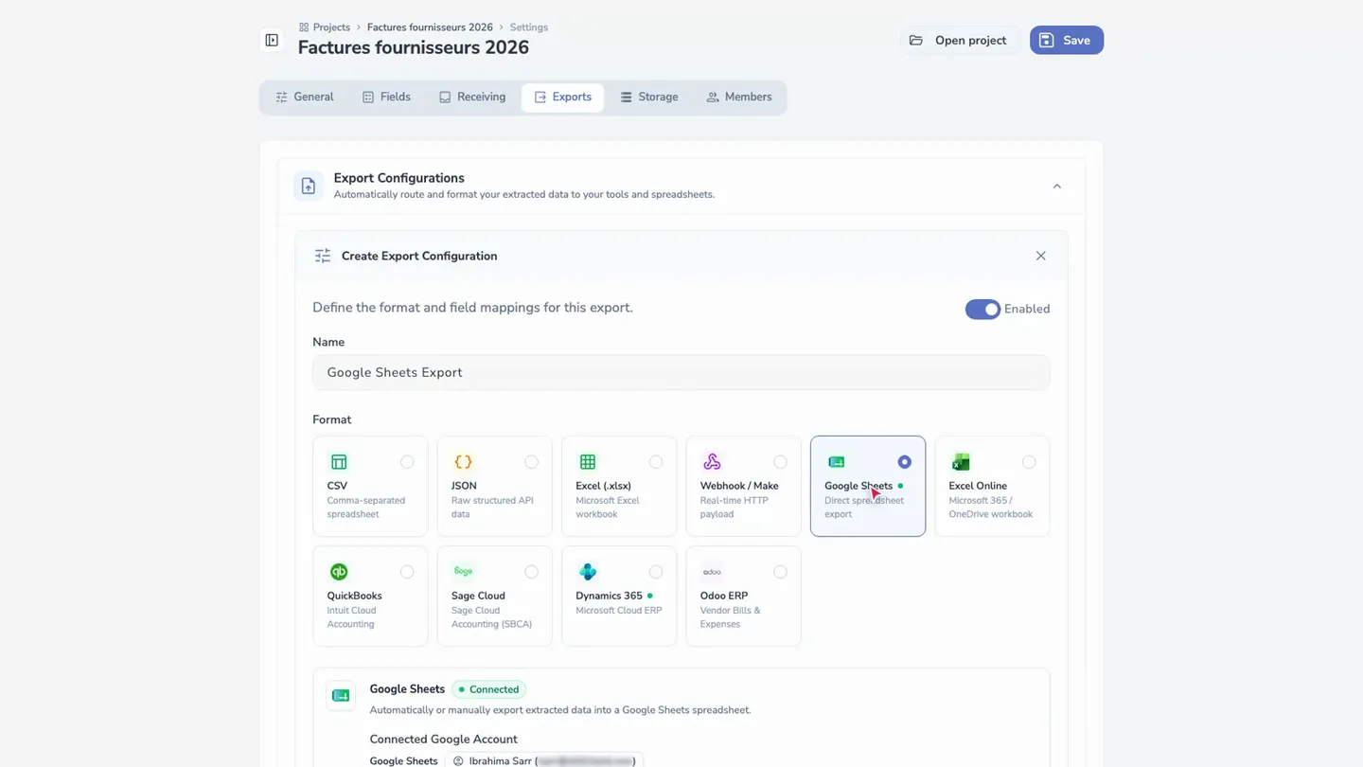Select the Odoo ERP radio button
This screenshot has width=1363, height=767.
tap(780, 572)
